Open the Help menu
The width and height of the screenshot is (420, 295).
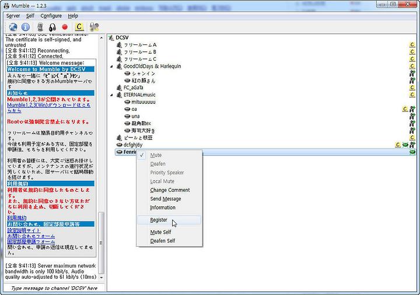pos(73,16)
